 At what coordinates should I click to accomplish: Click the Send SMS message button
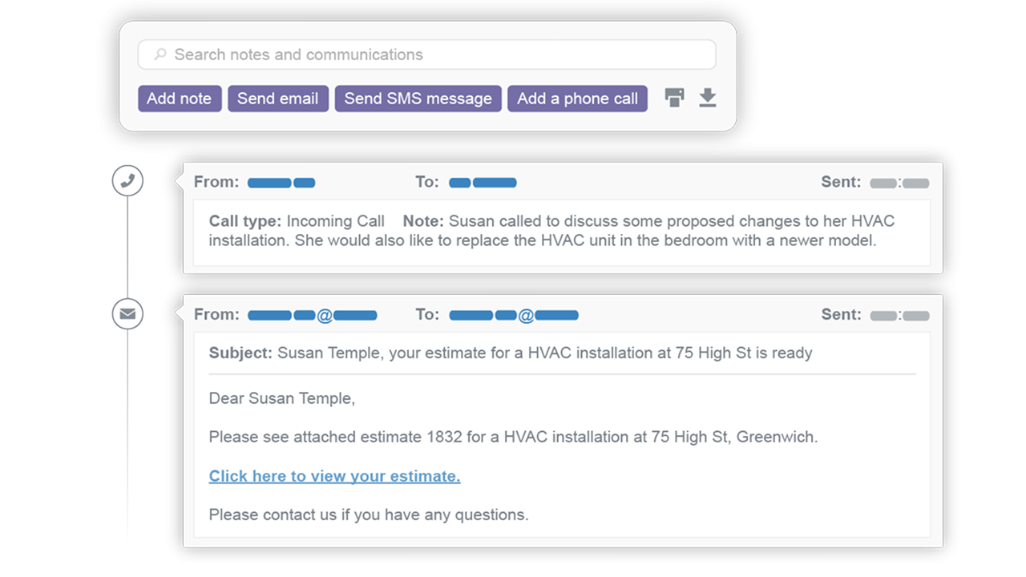(418, 98)
